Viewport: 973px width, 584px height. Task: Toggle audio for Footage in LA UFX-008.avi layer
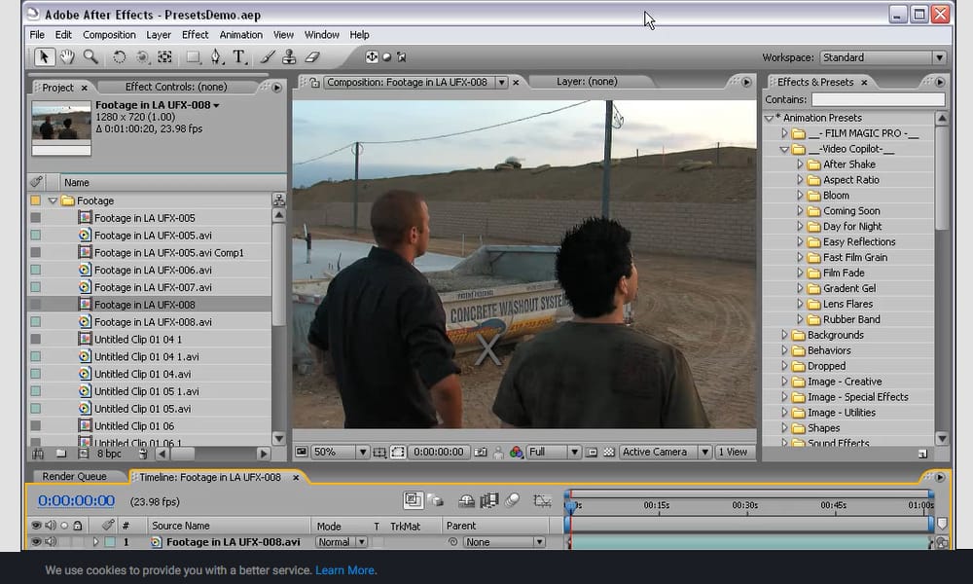pyautogui.click(x=50, y=542)
